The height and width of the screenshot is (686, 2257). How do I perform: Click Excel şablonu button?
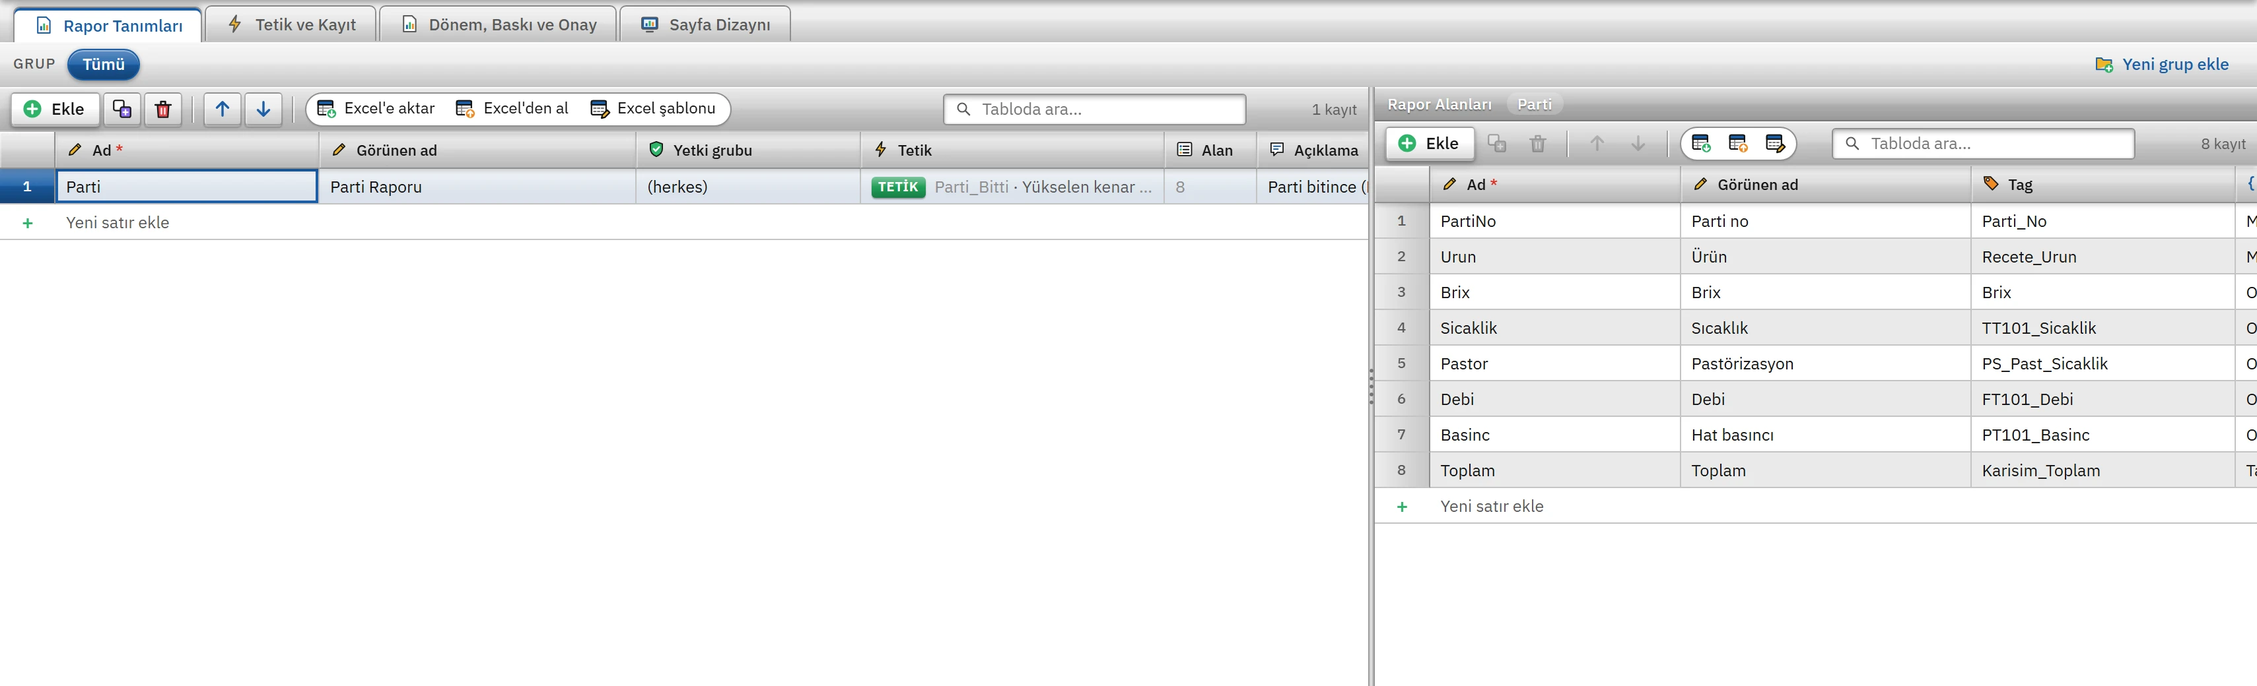coord(654,108)
